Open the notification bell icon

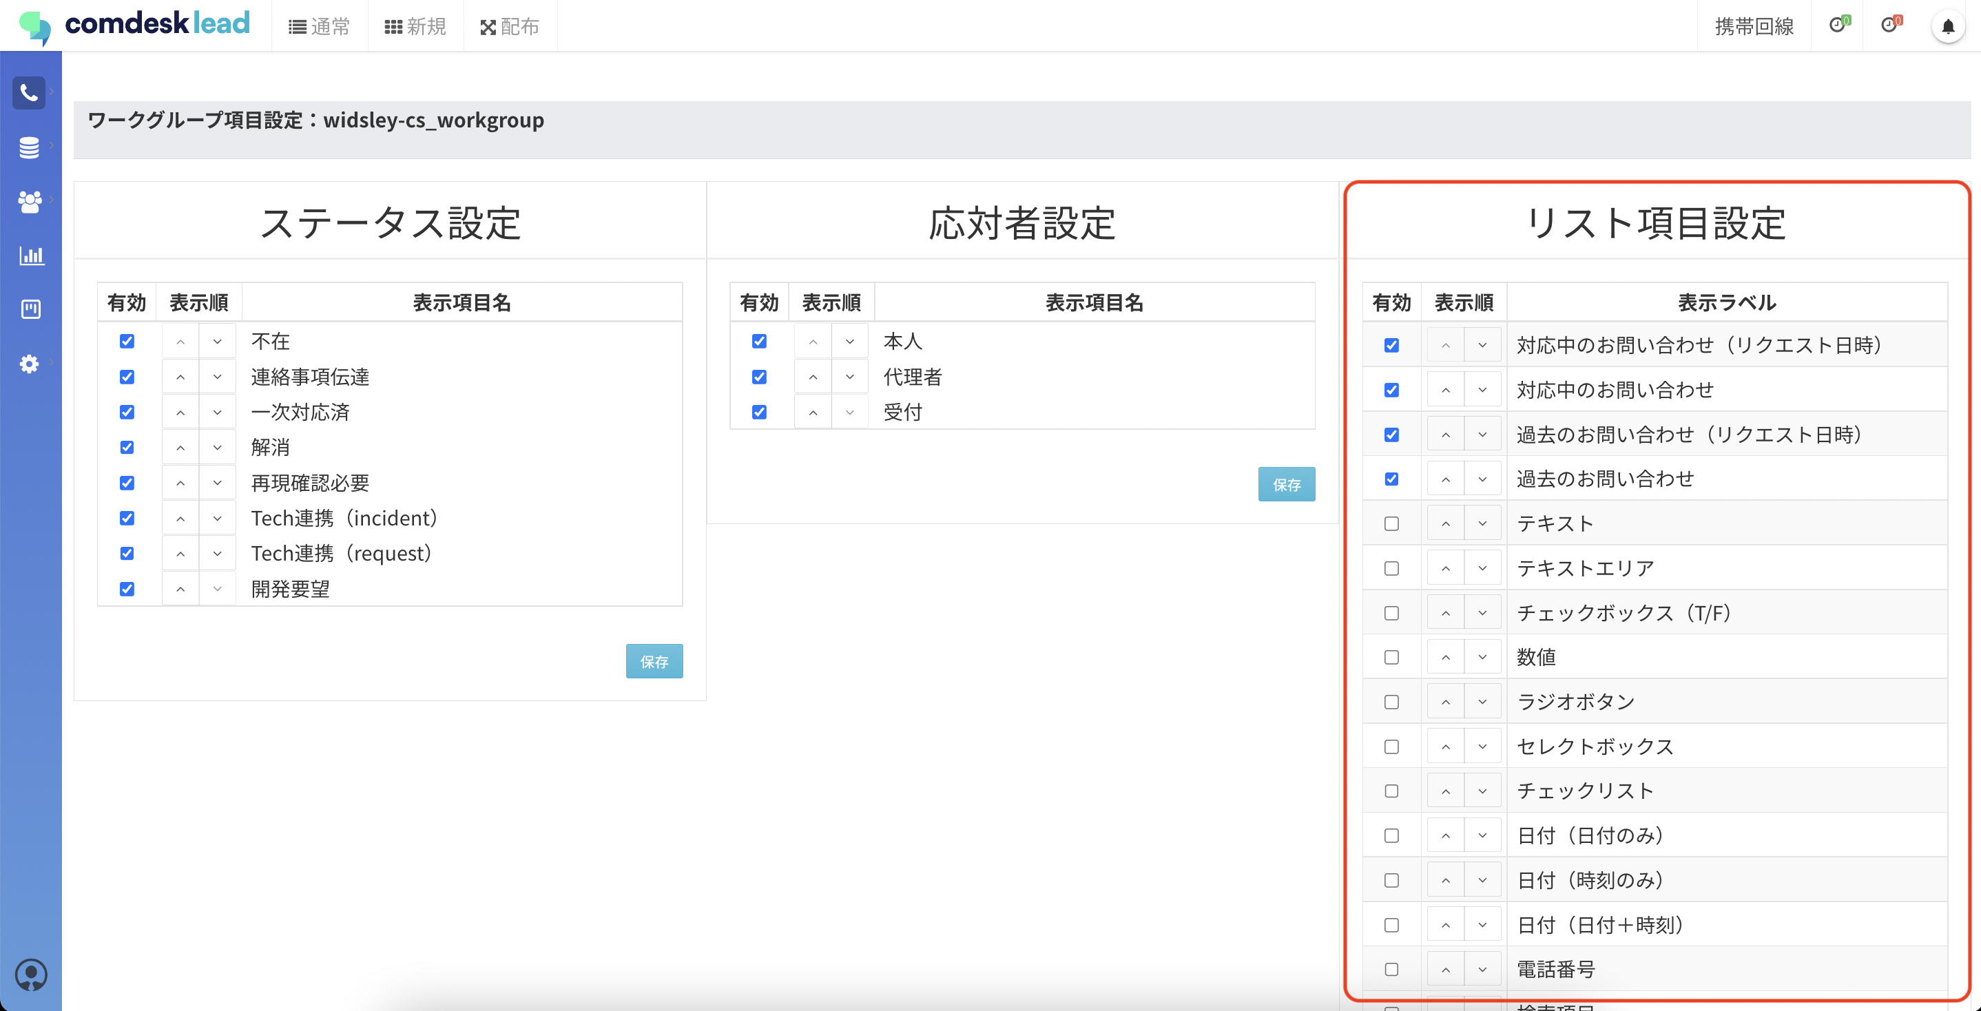pos(1947,28)
